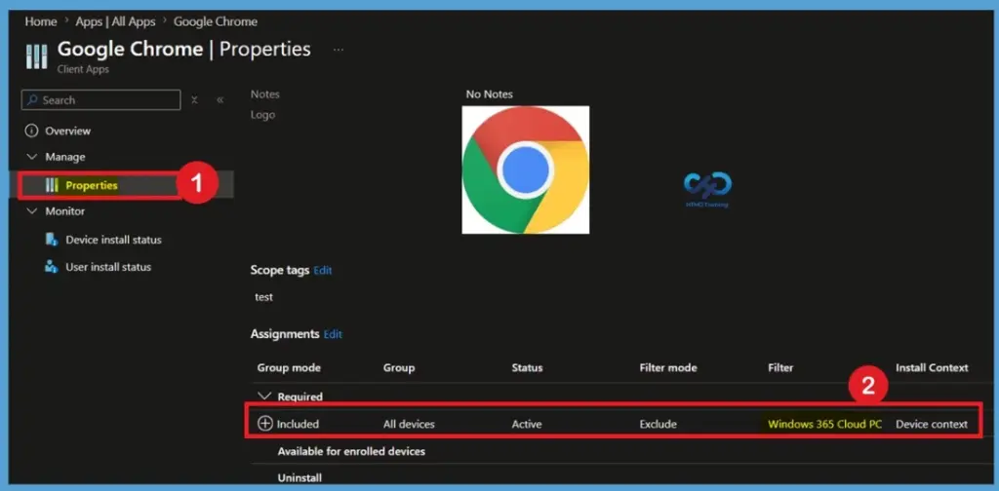Open User install status
Screen dimensions: 999x491
108,267
